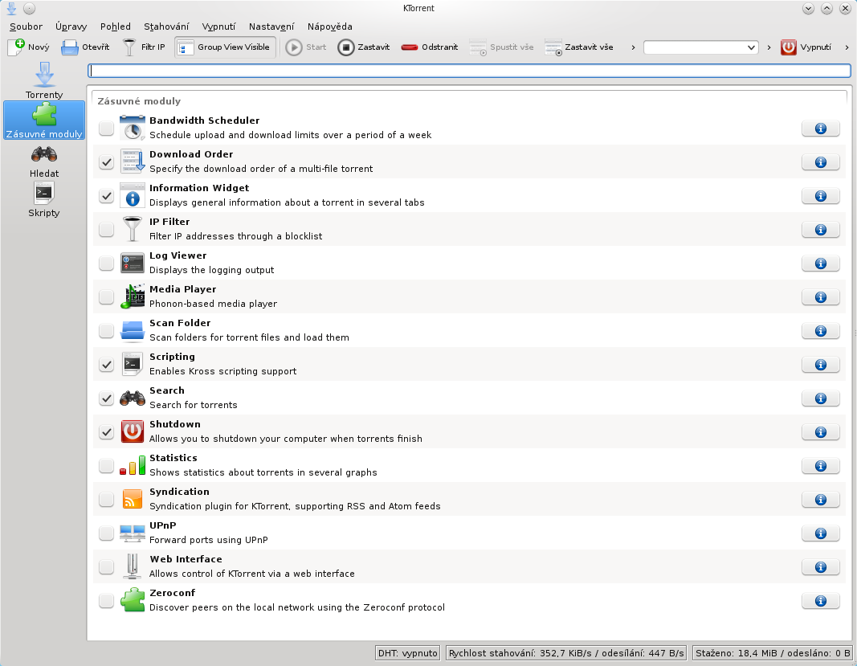Show info about Scan Folder plugin
The width and height of the screenshot is (857, 666).
click(x=820, y=331)
